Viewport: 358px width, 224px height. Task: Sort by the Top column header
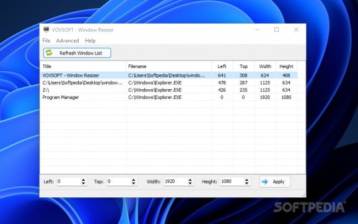click(243, 66)
